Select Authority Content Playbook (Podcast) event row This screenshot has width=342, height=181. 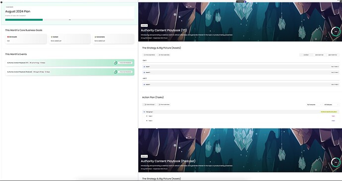tap(69, 72)
